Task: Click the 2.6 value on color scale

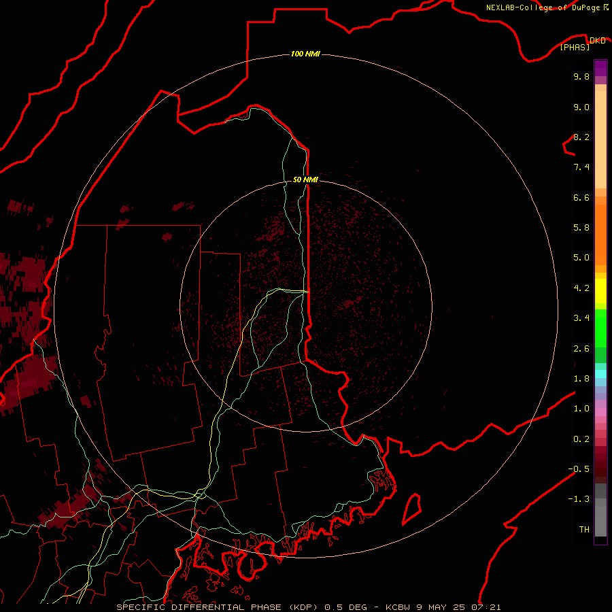Action: [x=581, y=349]
